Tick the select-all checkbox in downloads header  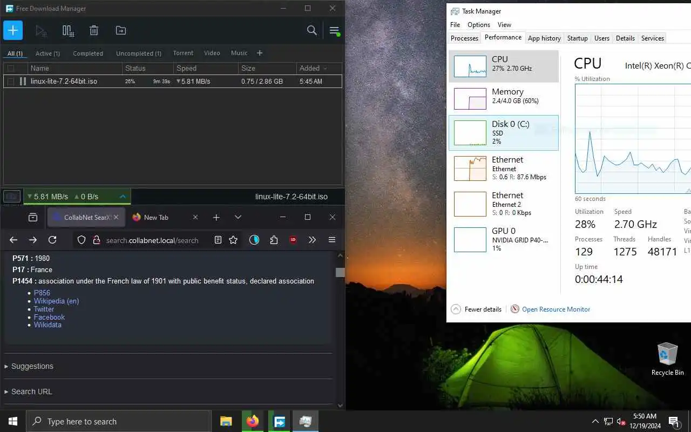coord(10,68)
